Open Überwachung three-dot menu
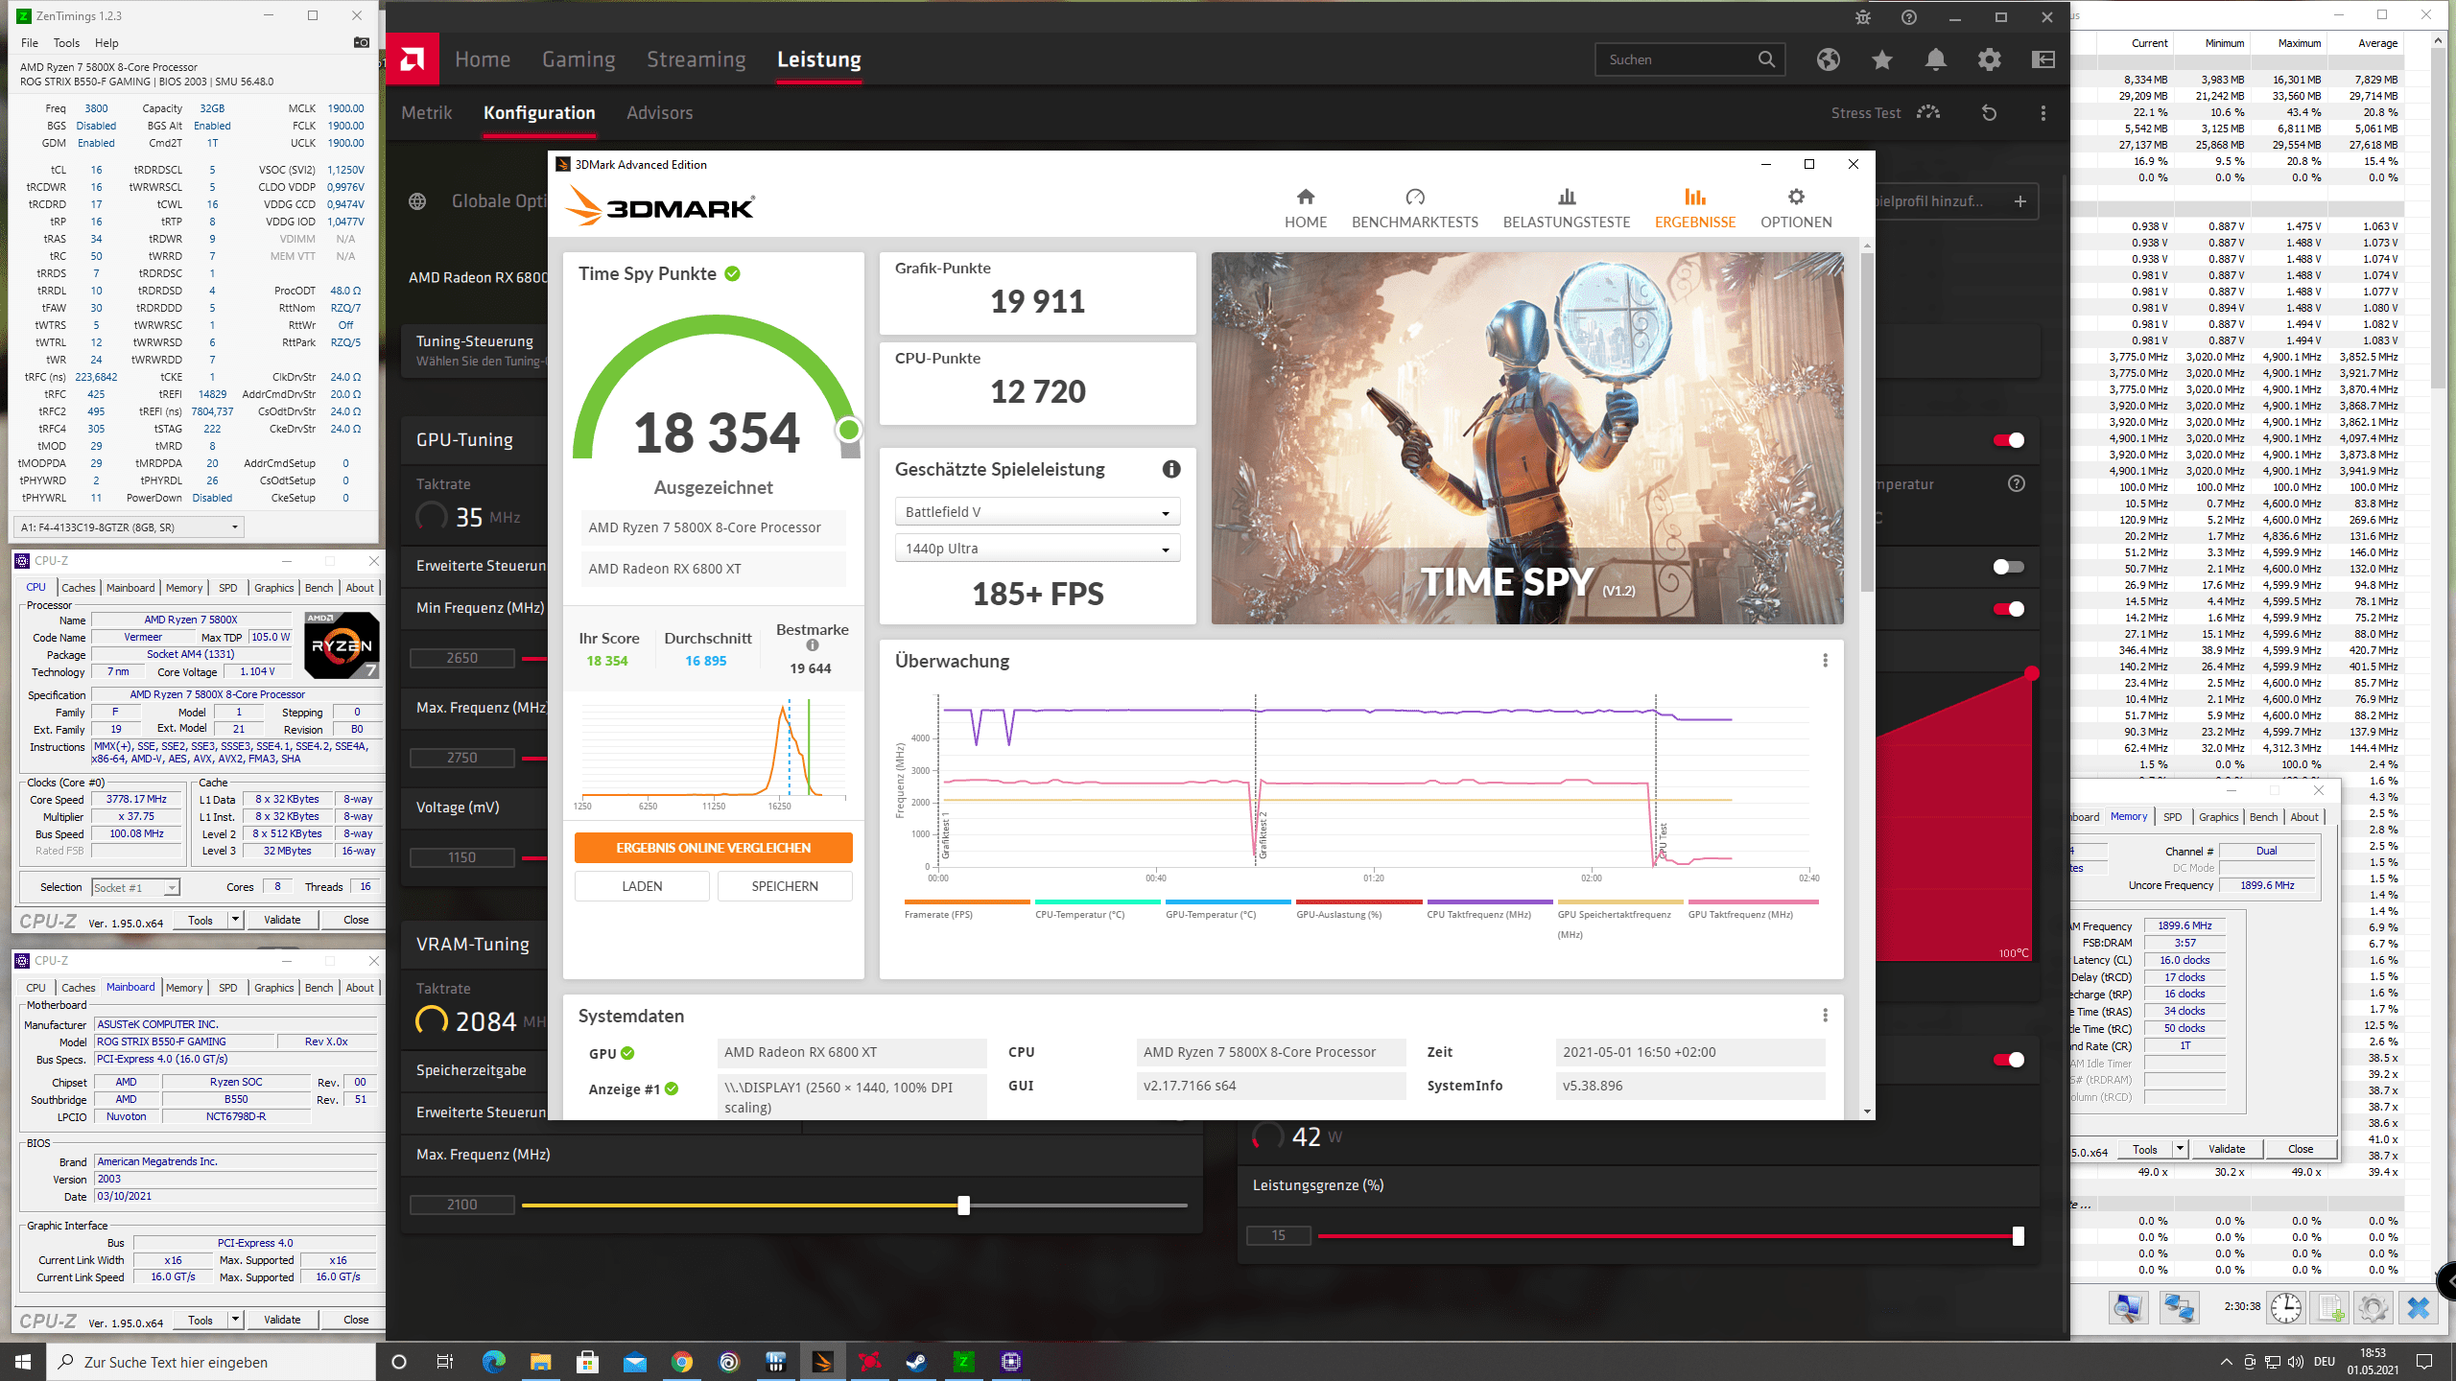 [1825, 661]
